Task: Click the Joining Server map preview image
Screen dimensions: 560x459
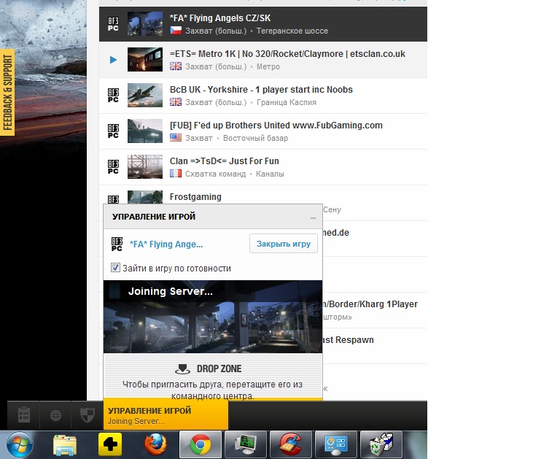Action: pos(213,317)
